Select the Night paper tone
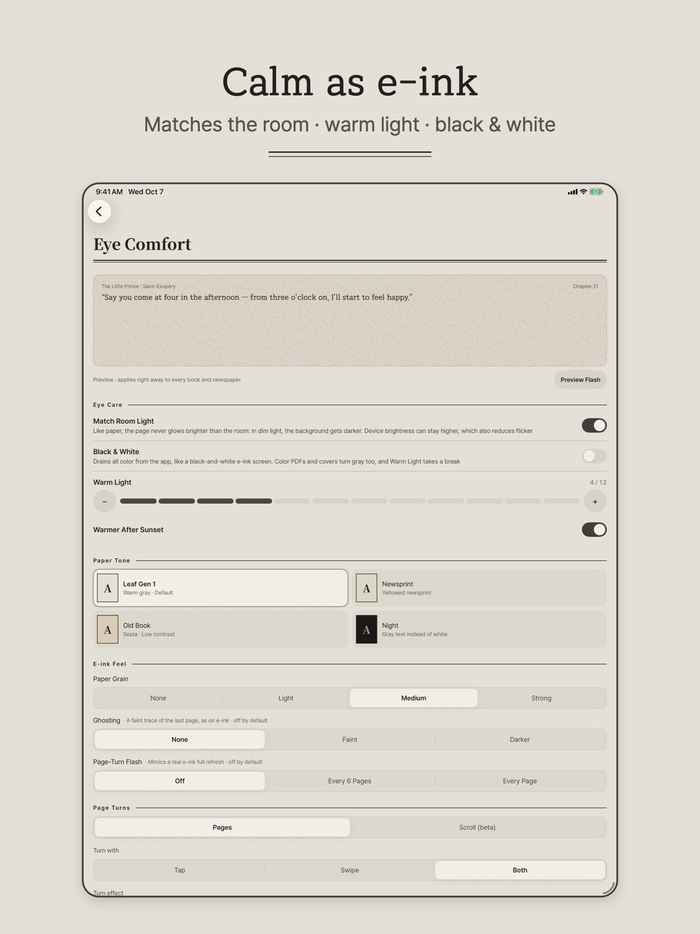Image resolution: width=700 pixels, height=934 pixels. 479,629
